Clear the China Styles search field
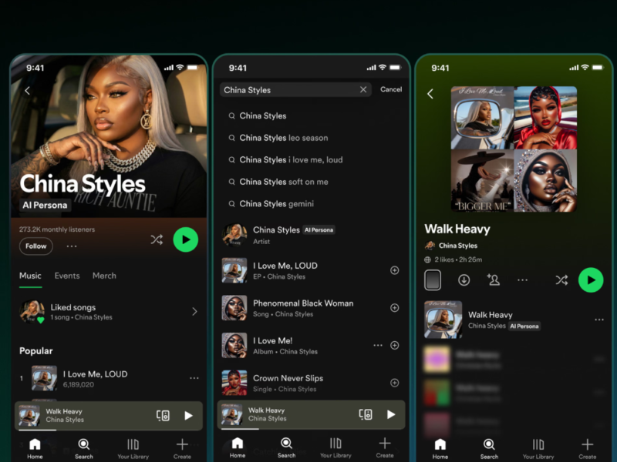 [x=363, y=89]
